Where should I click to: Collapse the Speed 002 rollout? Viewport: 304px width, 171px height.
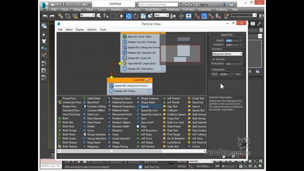point(210,35)
